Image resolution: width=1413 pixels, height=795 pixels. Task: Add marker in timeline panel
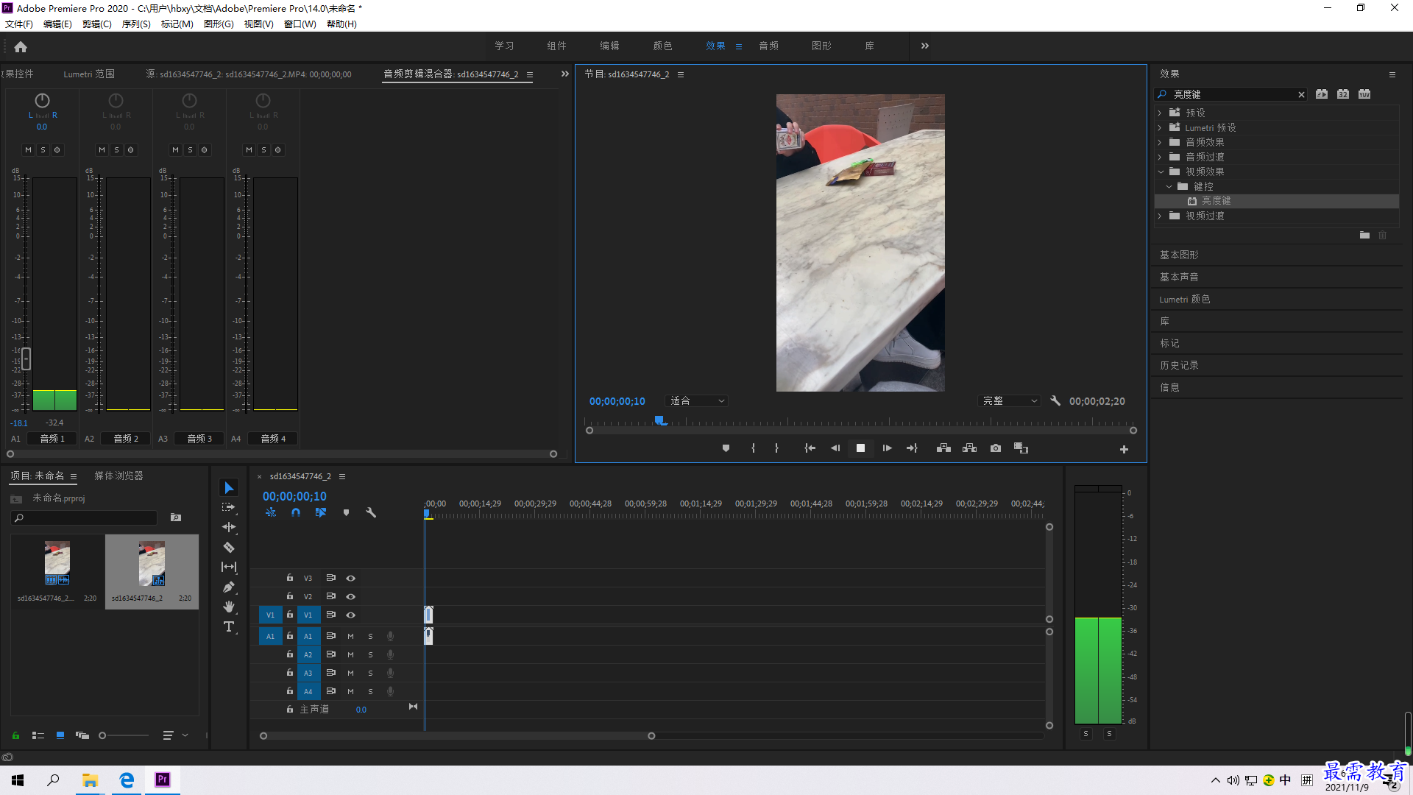(x=346, y=512)
